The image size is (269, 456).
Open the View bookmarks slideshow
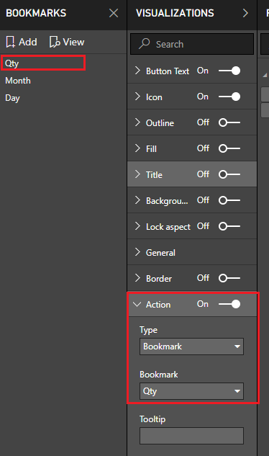click(67, 43)
